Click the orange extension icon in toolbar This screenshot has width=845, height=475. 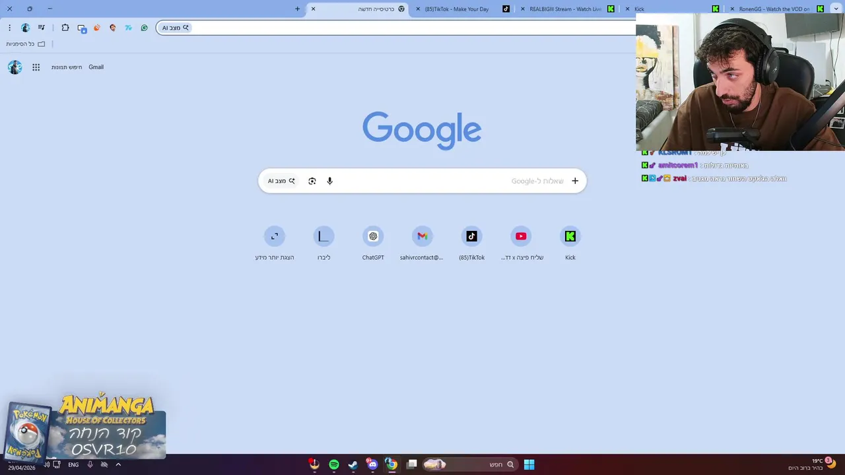pyautogui.click(x=97, y=28)
